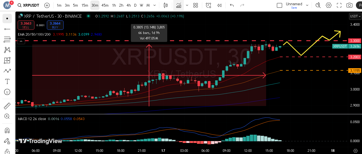
Task: Select the MACD 12 26 close legend
Action: (x=32, y=119)
